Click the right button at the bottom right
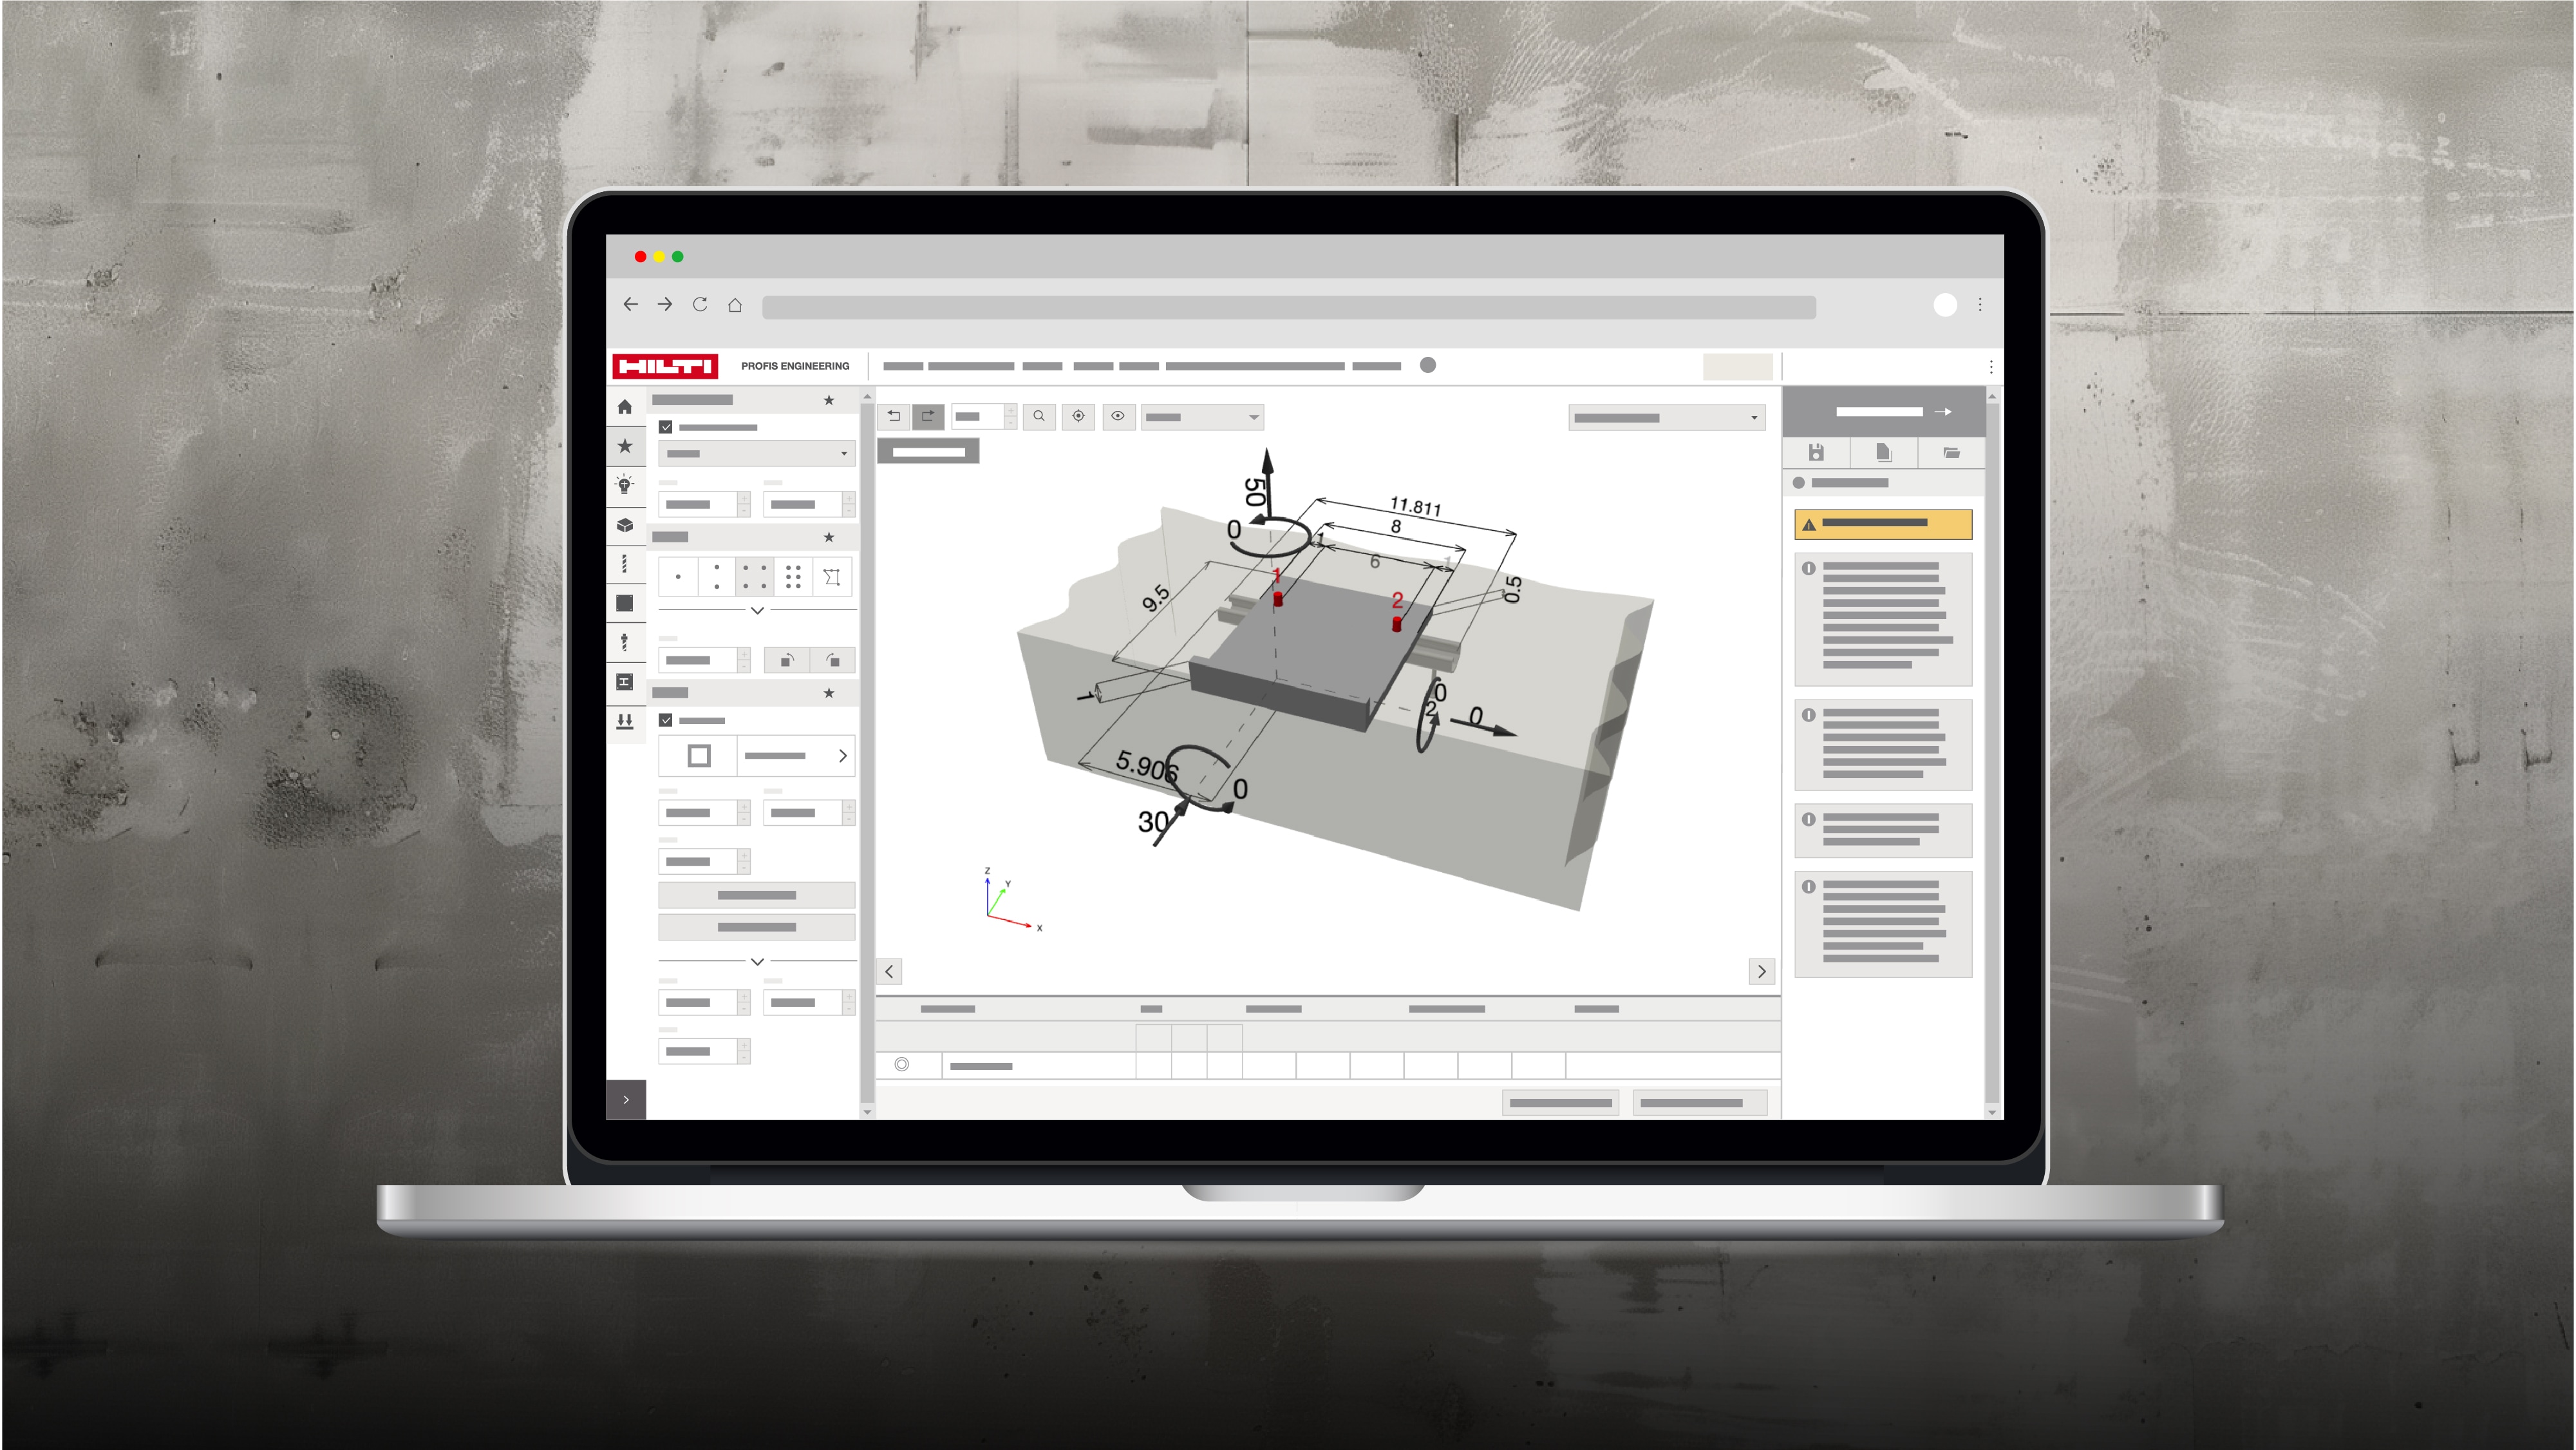Image resolution: width=2576 pixels, height=1450 pixels. (x=1700, y=1103)
